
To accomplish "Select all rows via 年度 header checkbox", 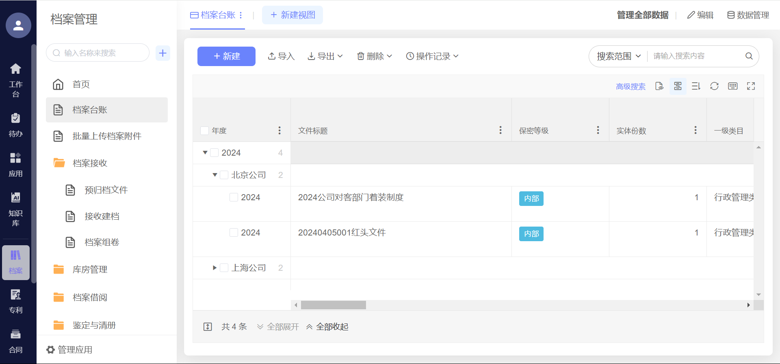I will pyautogui.click(x=205, y=131).
